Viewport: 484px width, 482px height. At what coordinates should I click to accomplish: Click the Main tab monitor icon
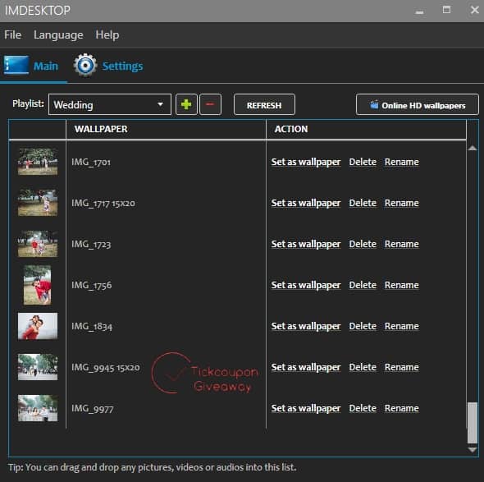[x=16, y=65]
